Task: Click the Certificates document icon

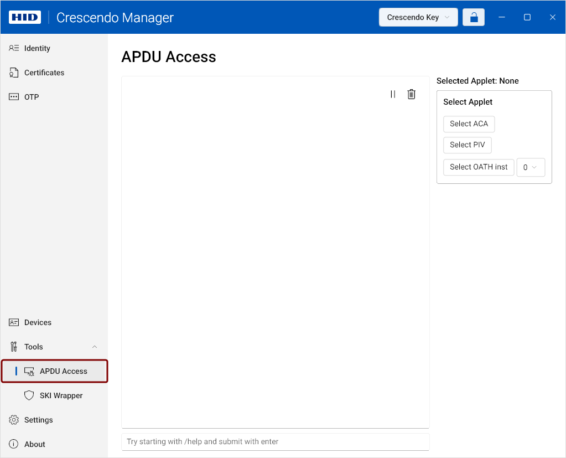Action: tap(14, 73)
